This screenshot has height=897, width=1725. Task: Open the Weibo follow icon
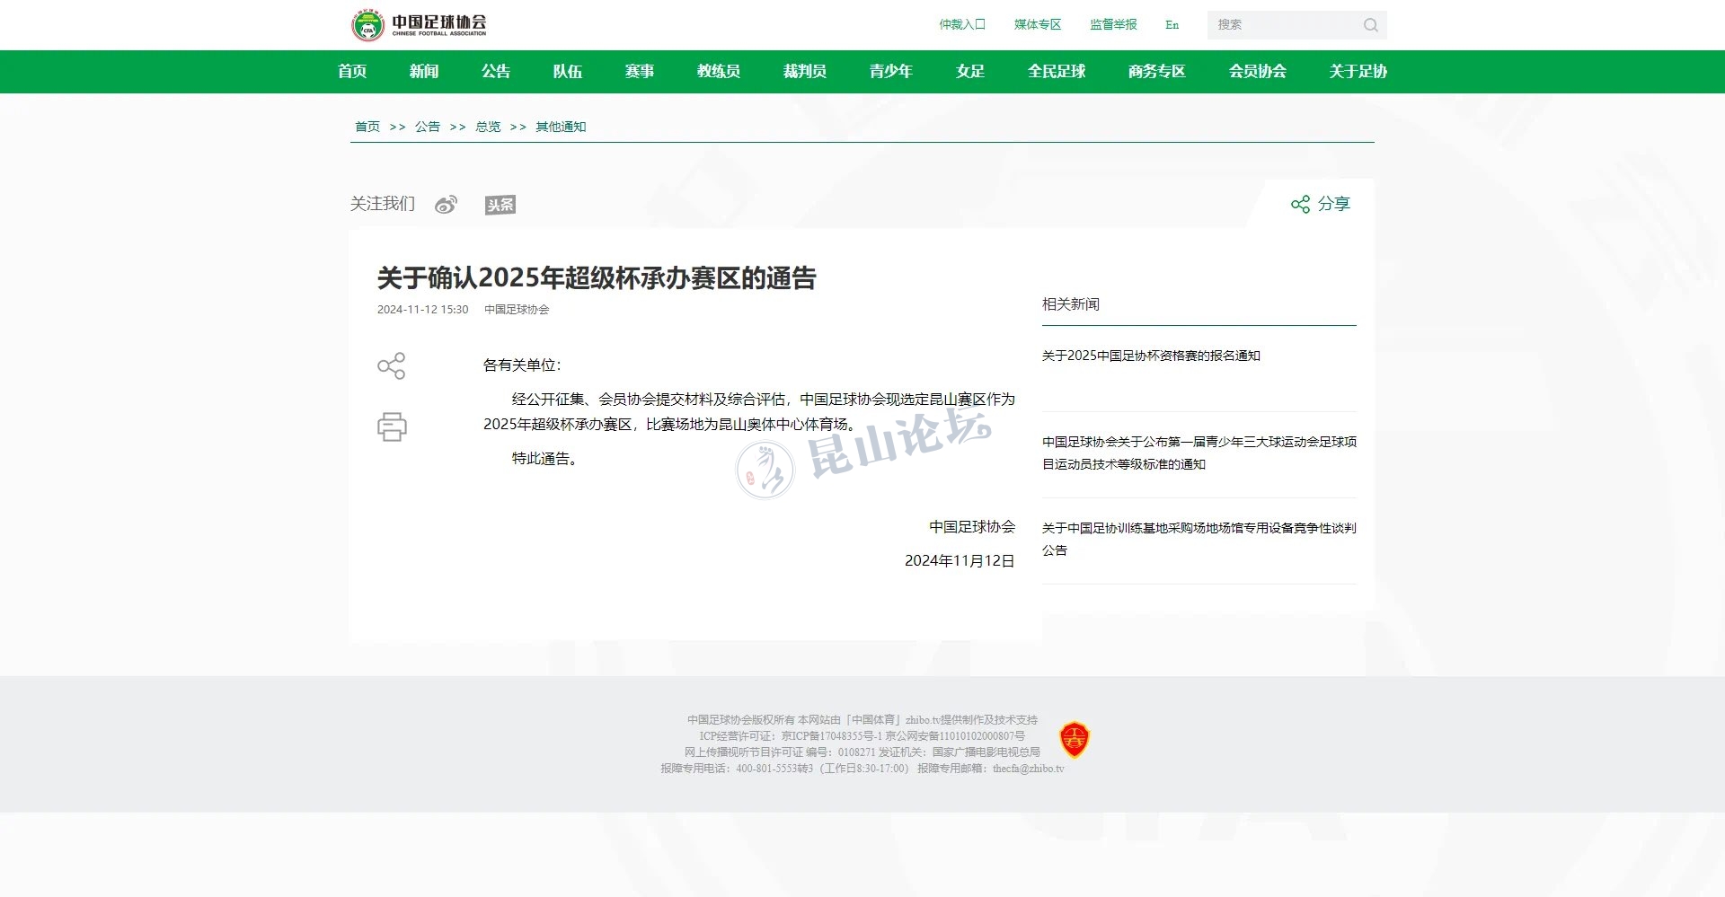coord(446,205)
